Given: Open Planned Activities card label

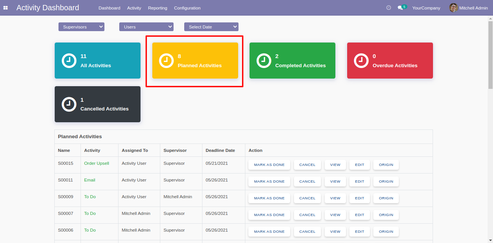Looking at the screenshot, I should [200, 65].
